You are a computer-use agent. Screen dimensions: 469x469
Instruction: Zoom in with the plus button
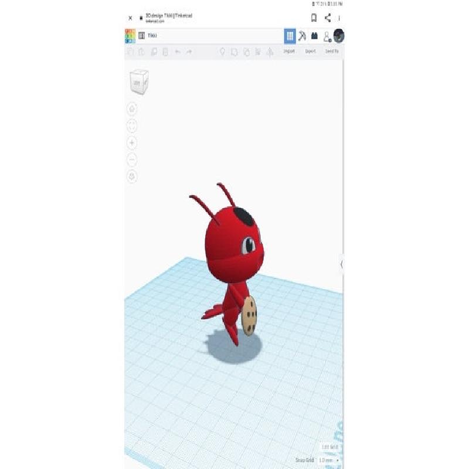click(x=132, y=143)
